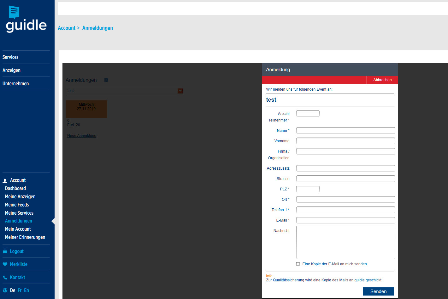448x299 pixels.
Task: Click the info icon beside Anmeldungen heading
Action: 106,80
